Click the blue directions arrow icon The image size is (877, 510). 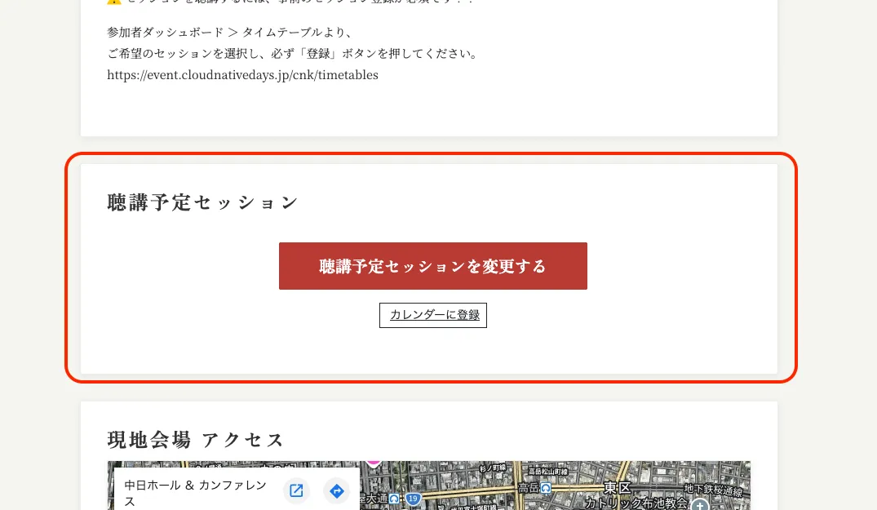[336, 490]
